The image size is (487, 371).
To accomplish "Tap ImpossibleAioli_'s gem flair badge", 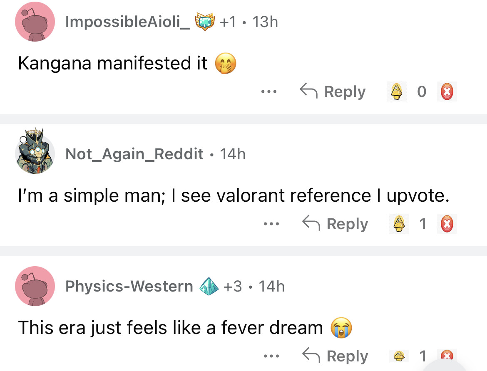I will point(205,22).
